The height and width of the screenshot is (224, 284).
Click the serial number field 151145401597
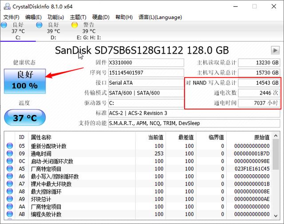146,73
